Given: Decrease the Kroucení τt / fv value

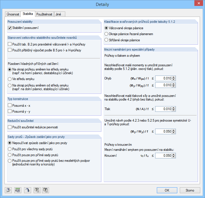Looking at the screenshot, I should coord(173,157).
